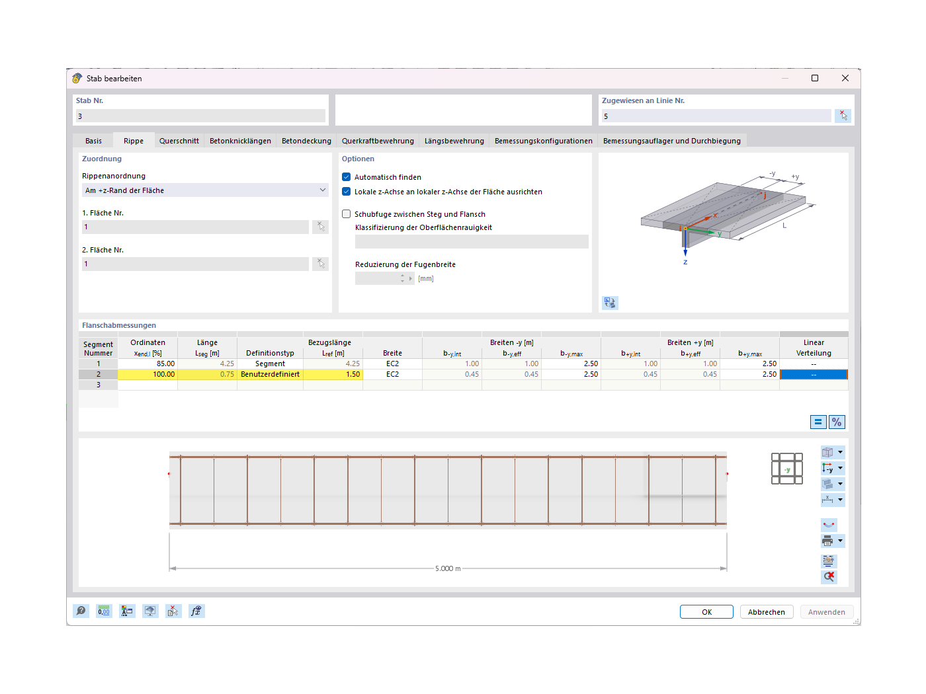Expand the printer dropdown arrow
926x694 pixels.
click(841, 541)
